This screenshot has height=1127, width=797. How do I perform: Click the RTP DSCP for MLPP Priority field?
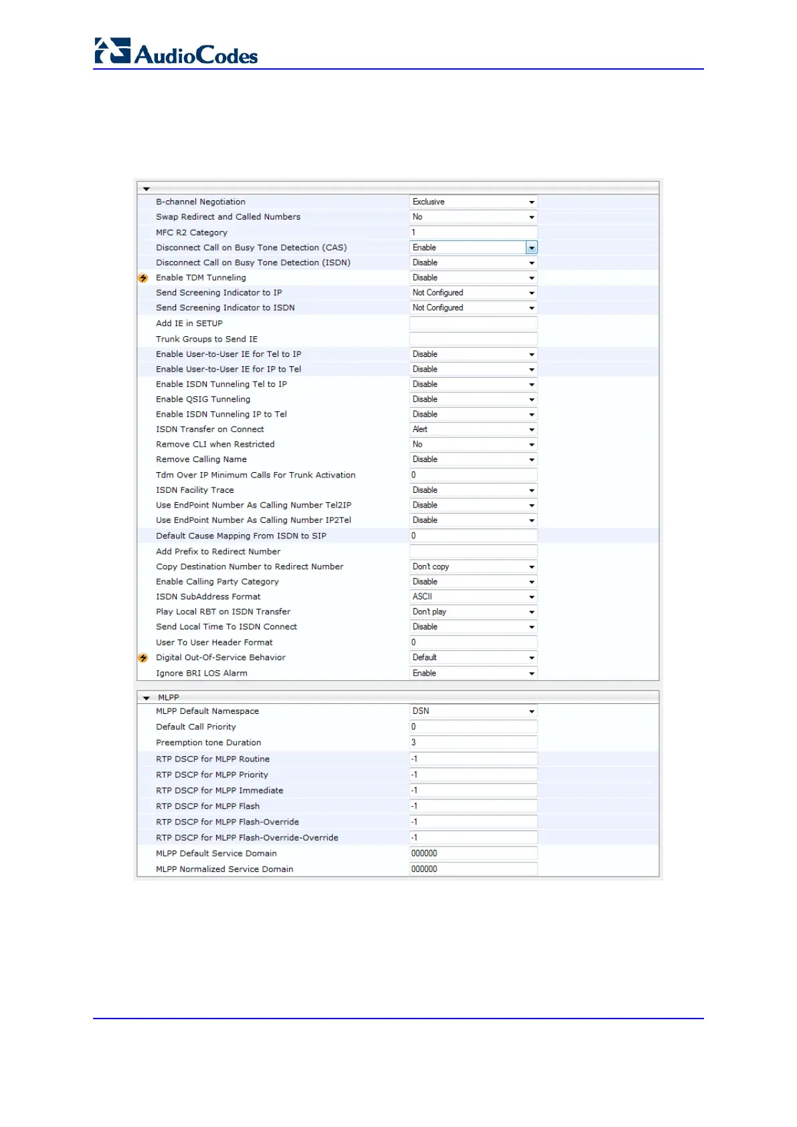coord(473,775)
